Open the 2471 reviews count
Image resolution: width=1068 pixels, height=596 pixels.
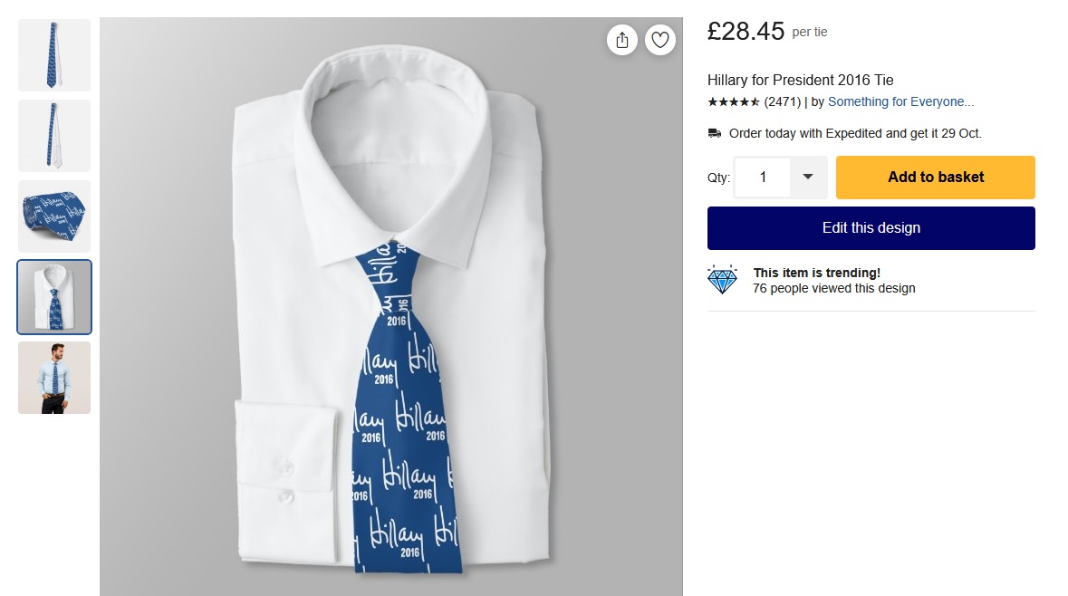783,102
